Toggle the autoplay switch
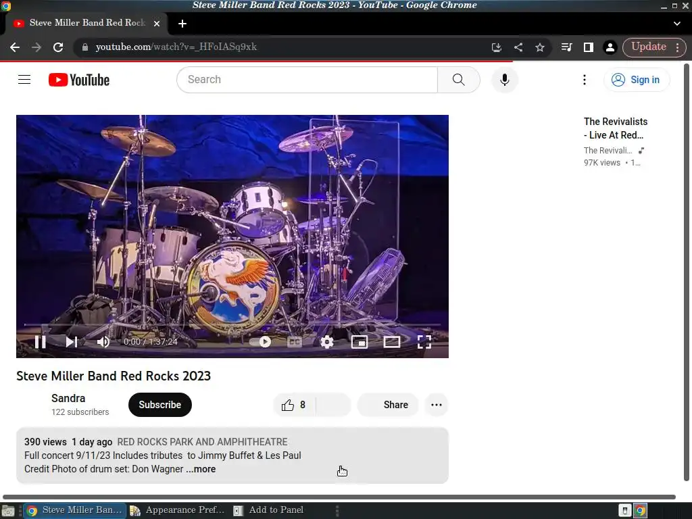 (x=260, y=342)
